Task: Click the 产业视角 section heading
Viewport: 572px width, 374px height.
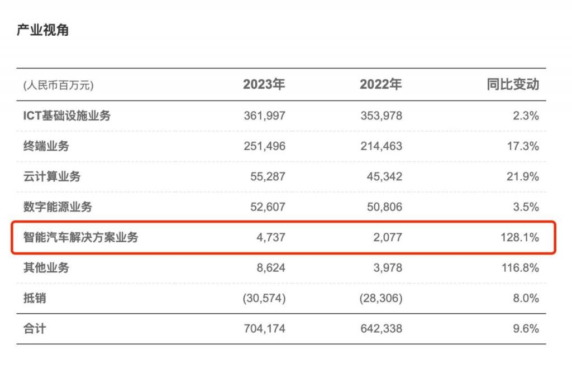Action: click(42, 30)
